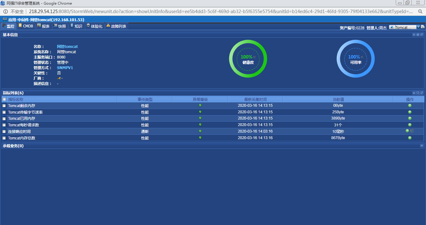This screenshot has width=426, height=225.
Task: Click the vendor icon next to 厂商
Action: tap(59, 78)
